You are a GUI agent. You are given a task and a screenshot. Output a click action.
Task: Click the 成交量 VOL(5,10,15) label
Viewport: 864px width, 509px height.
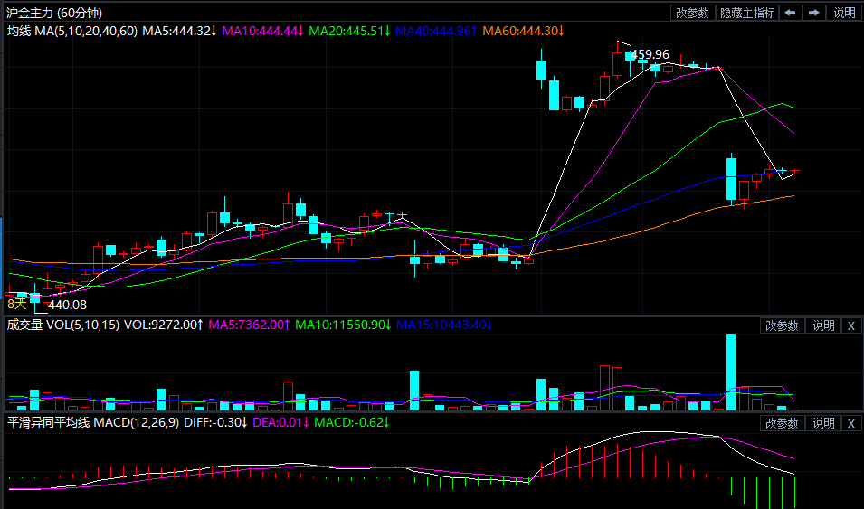pyautogui.click(x=62, y=325)
